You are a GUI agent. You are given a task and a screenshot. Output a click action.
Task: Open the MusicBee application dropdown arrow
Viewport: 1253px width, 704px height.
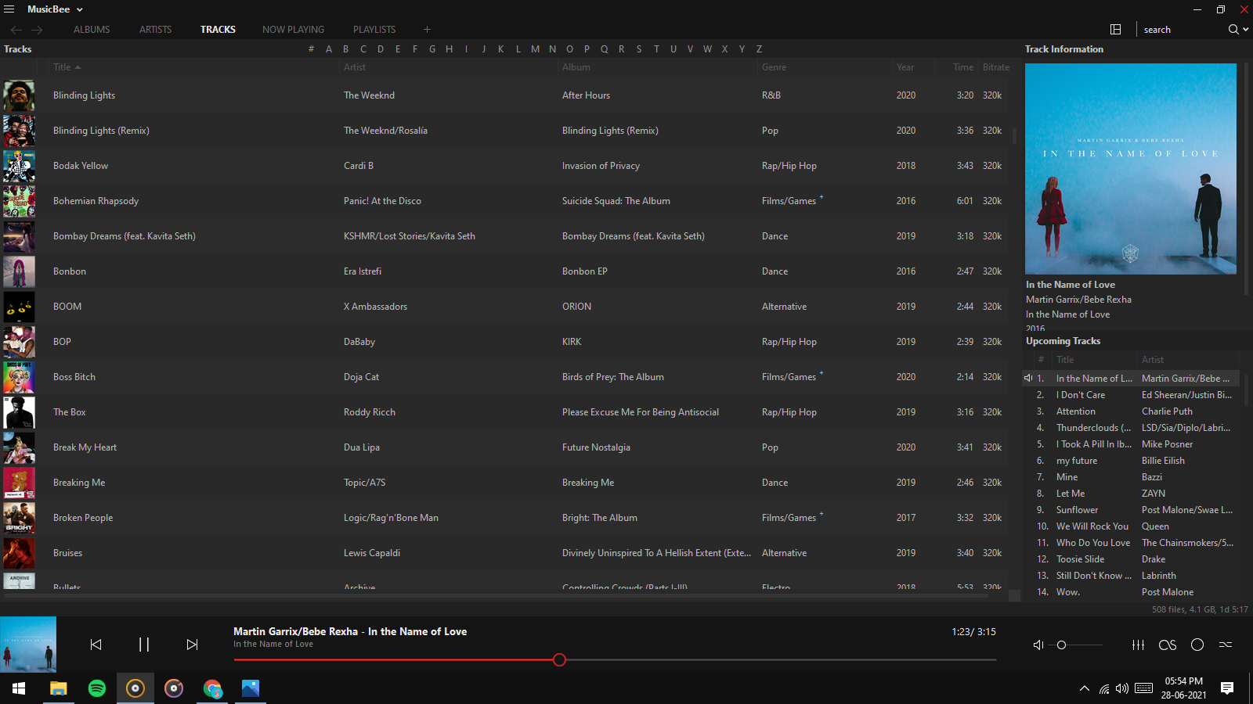pos(79,9)
